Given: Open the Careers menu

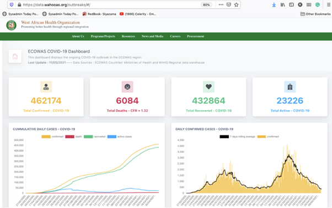Looking at the screenshot, I should coord(175,36).
